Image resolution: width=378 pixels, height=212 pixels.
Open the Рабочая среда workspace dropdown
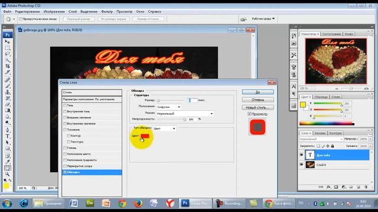click(x=263, y=19)
